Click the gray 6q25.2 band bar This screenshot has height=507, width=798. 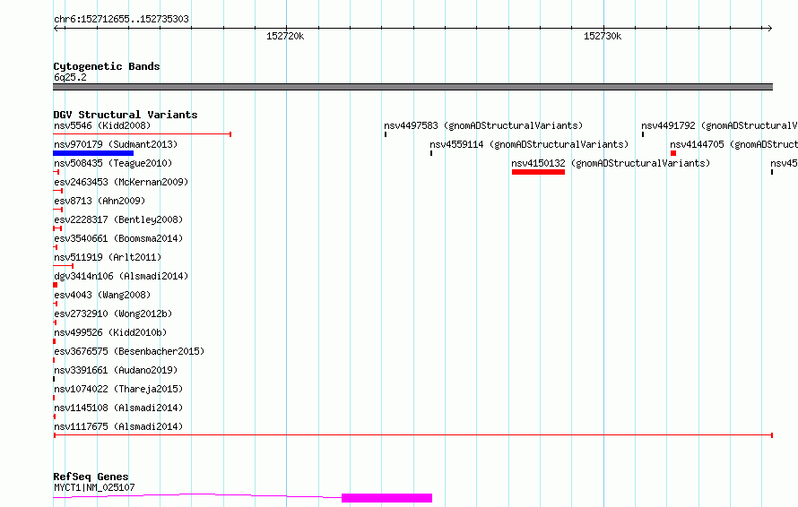[413, 87]
